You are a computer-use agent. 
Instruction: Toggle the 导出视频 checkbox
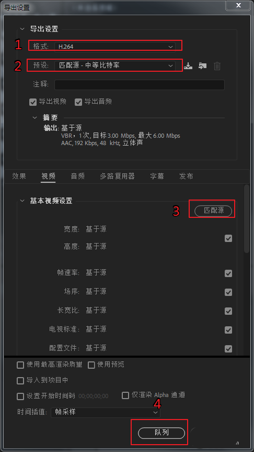[33, 102]
